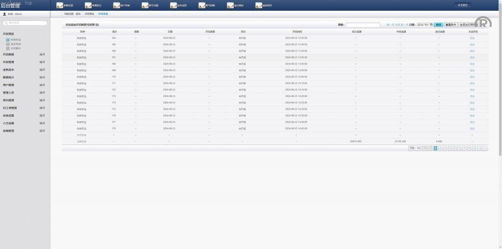
Task: Click the 参数设置 icon in top navigation
Action: (x=60, y=5)
